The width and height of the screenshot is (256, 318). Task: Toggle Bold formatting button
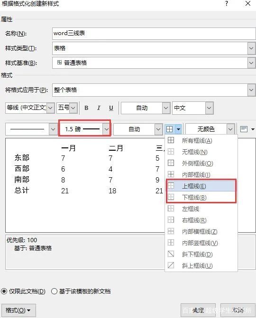(x=86, y=108)
